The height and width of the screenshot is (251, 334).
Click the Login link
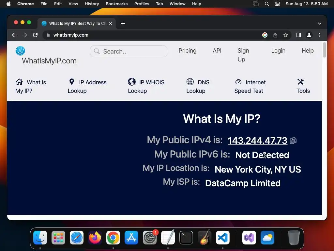point(278,51)
